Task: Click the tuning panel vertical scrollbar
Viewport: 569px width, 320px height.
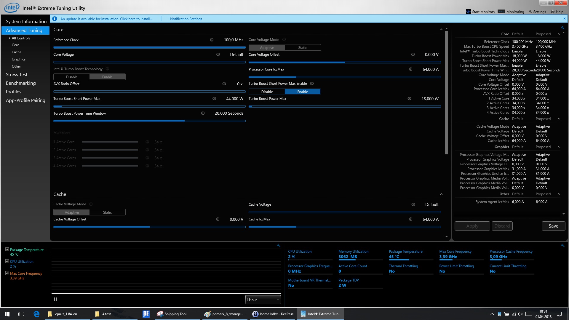Action: click(447, 92)
